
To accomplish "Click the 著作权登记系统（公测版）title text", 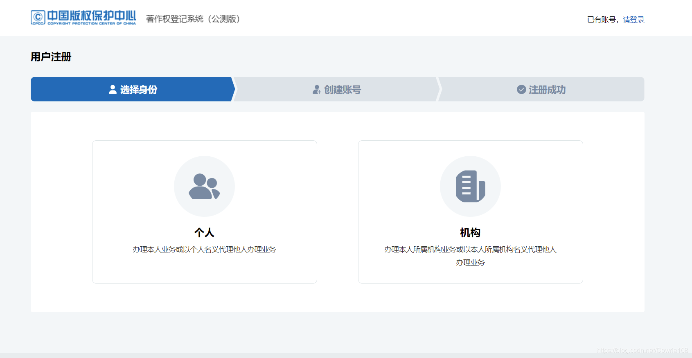I will coord(193,19).
